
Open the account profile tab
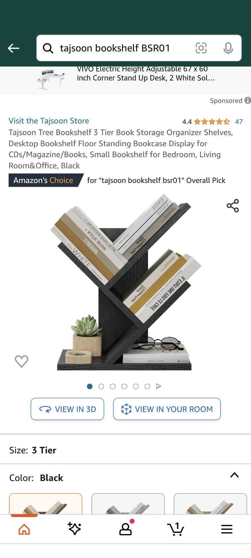tap(125, 529)
